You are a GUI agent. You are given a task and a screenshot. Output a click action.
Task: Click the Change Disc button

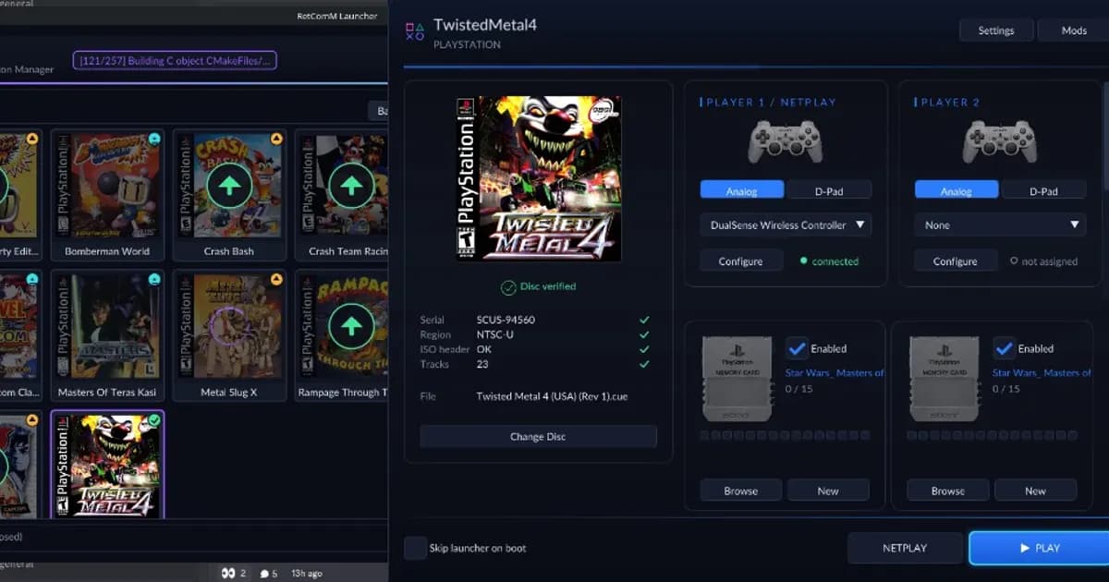click(538, 437)
